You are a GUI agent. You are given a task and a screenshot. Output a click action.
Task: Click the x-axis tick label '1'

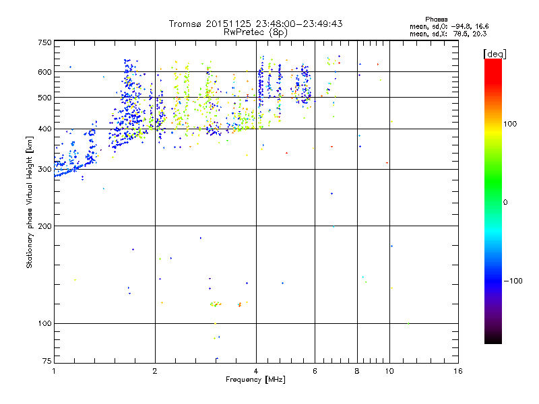54,371
